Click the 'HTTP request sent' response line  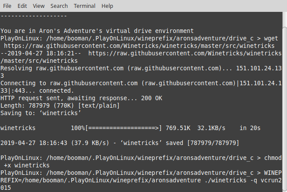(81, 98)
